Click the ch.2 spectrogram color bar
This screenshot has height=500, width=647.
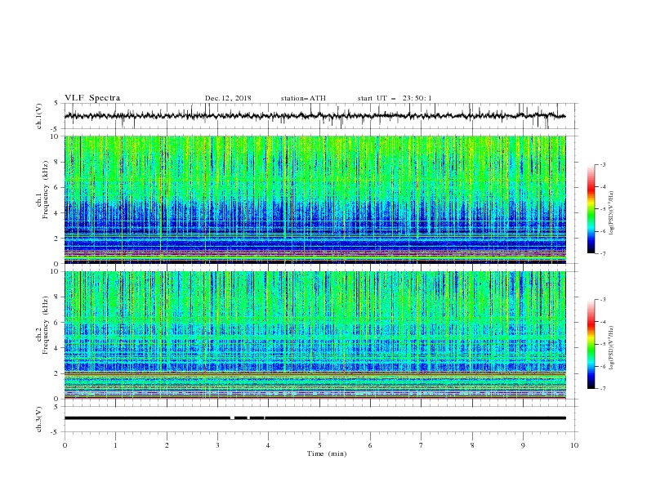591,344
